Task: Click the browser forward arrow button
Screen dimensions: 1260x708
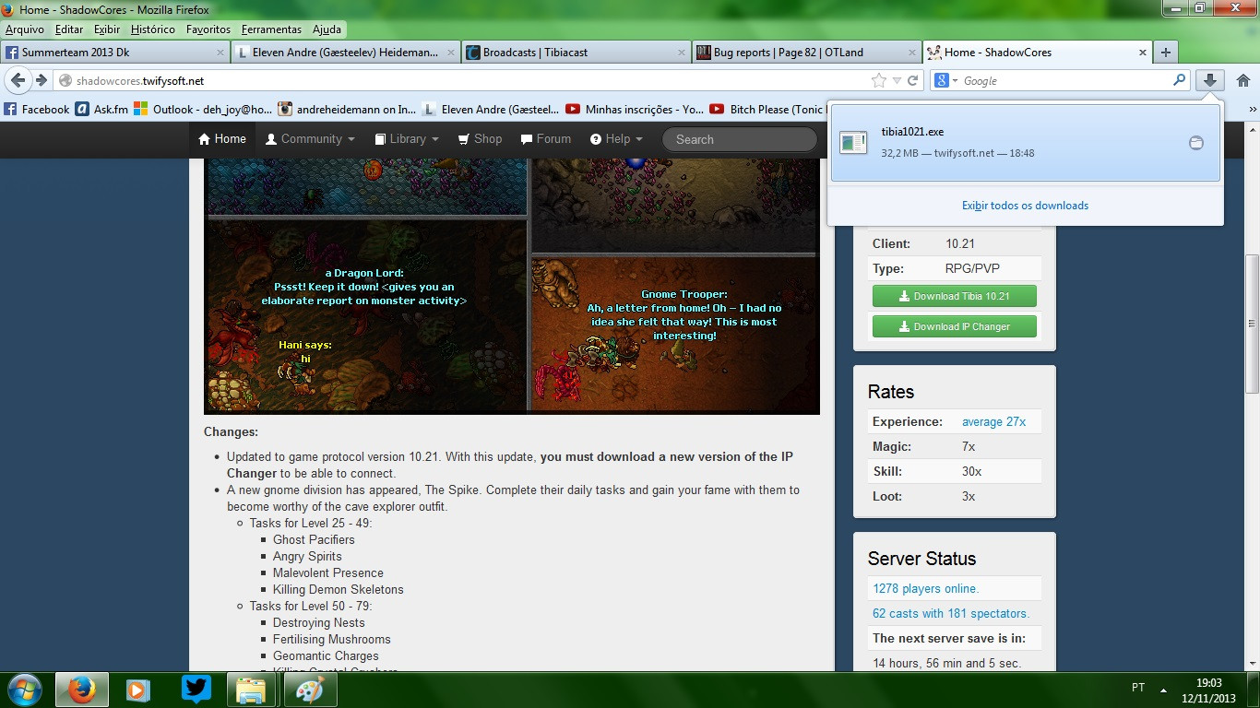Action: tap(41, 80)
